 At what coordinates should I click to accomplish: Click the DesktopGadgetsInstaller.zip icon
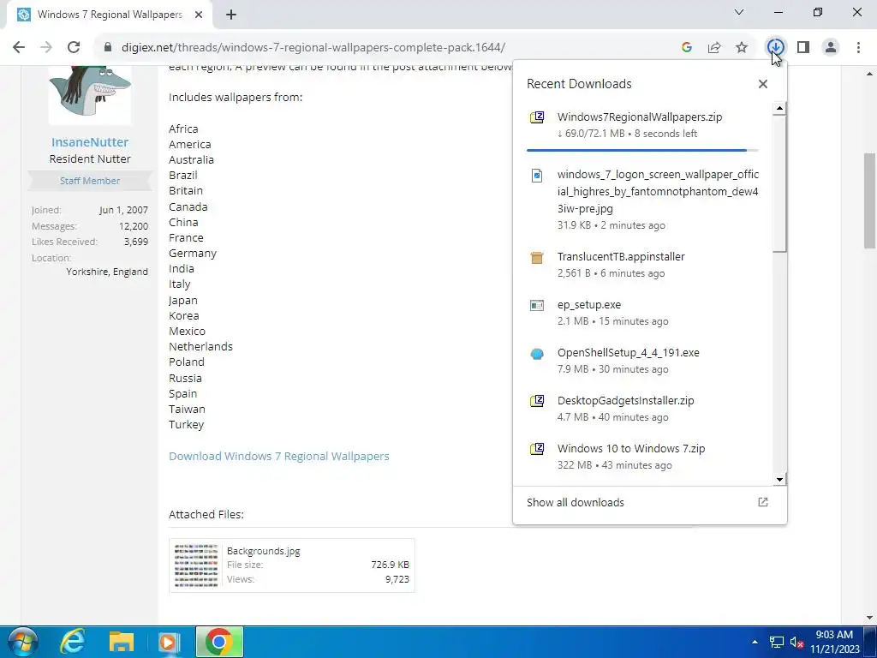point(537,401)
